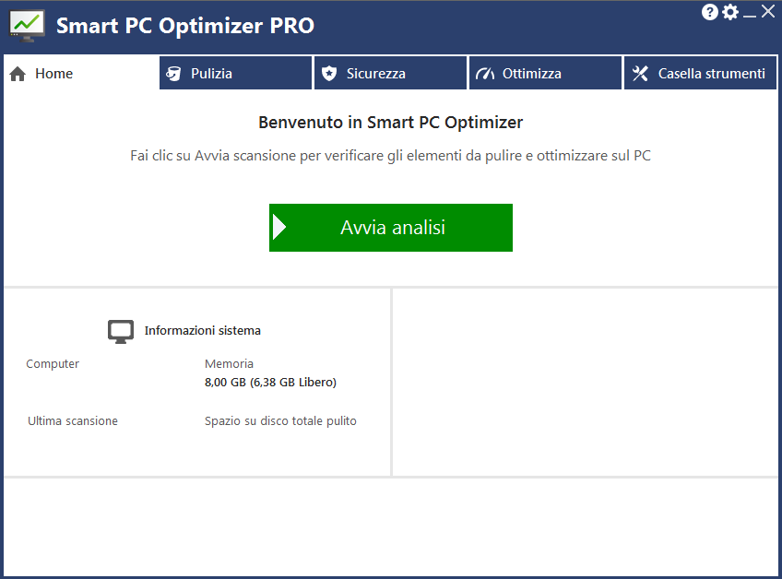782x579 pixels.
Task: Click the play arrow on Avvia analisi
Action: [x=279, y=228]
